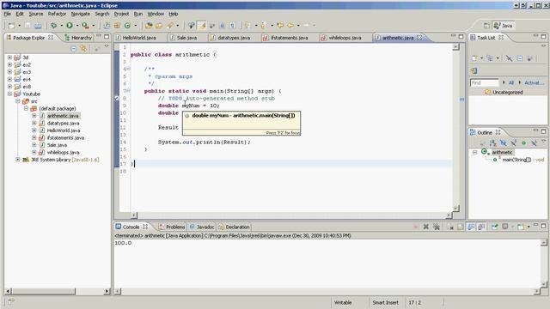The width and height of the screenshot is (550, 309).
Task: Close the arithmetic.java editor tab
Action: (x=419, y=37)
